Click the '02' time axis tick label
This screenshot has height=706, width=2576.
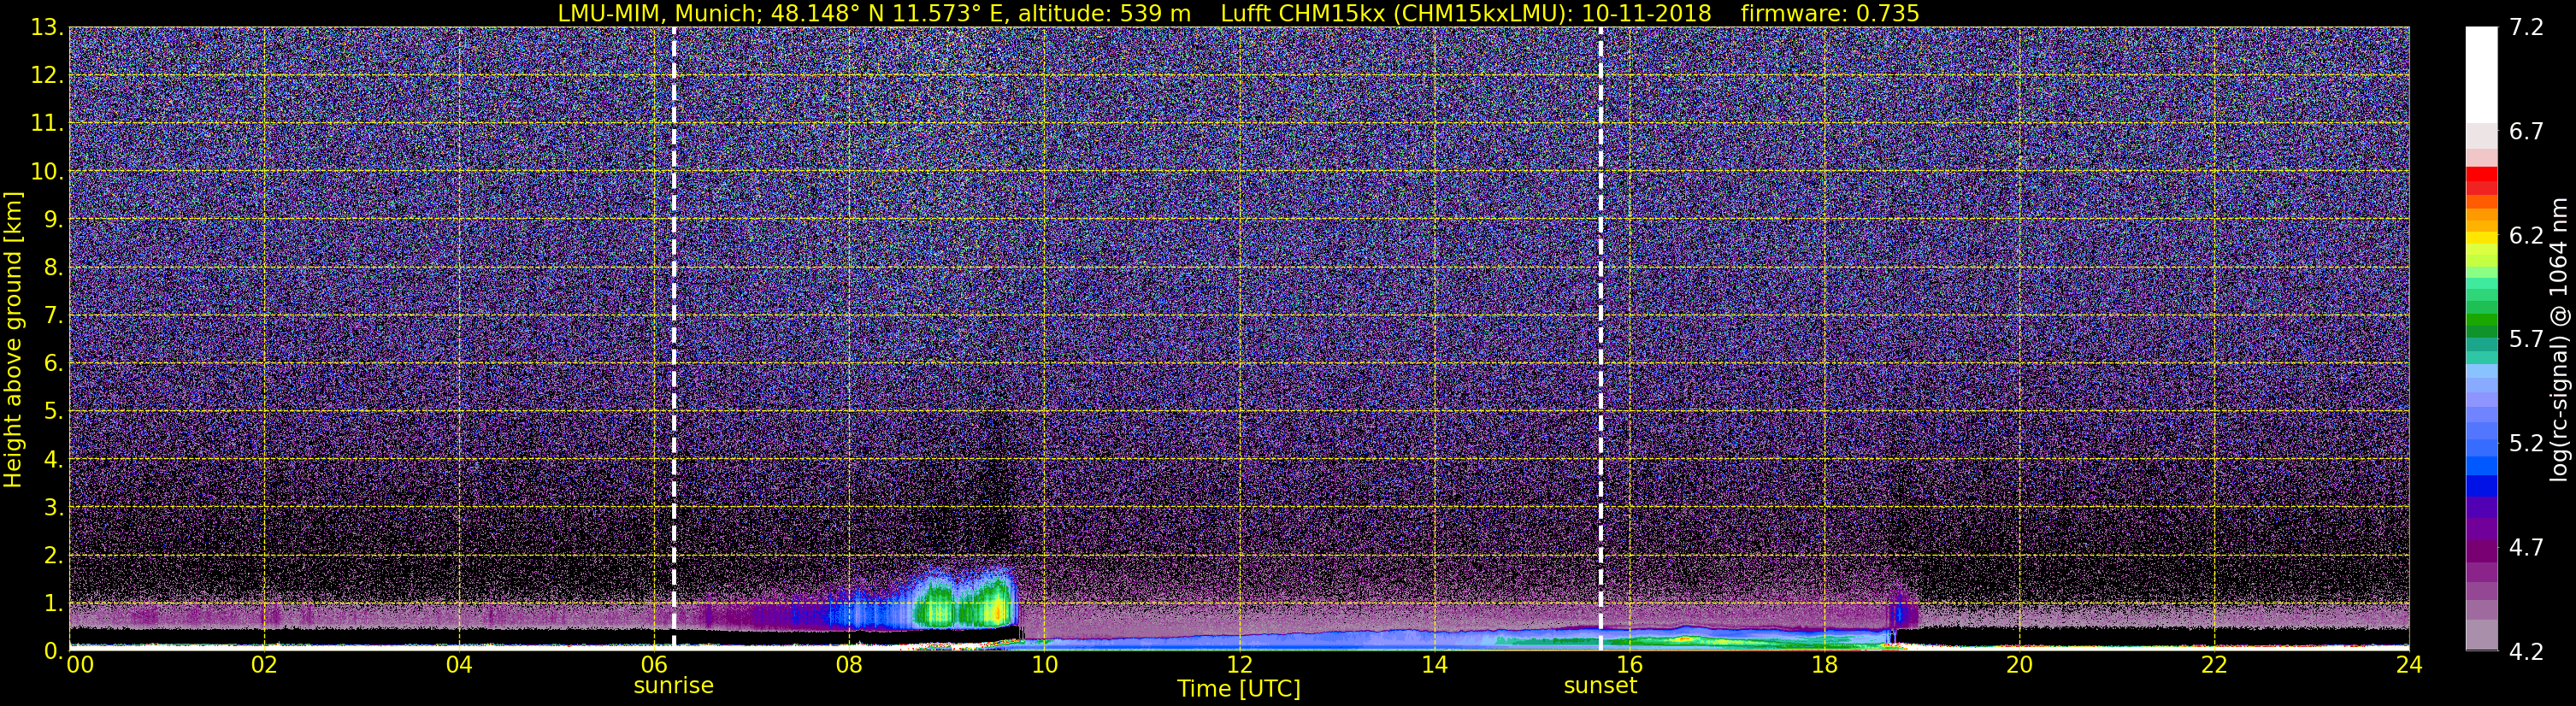point(264,666)
